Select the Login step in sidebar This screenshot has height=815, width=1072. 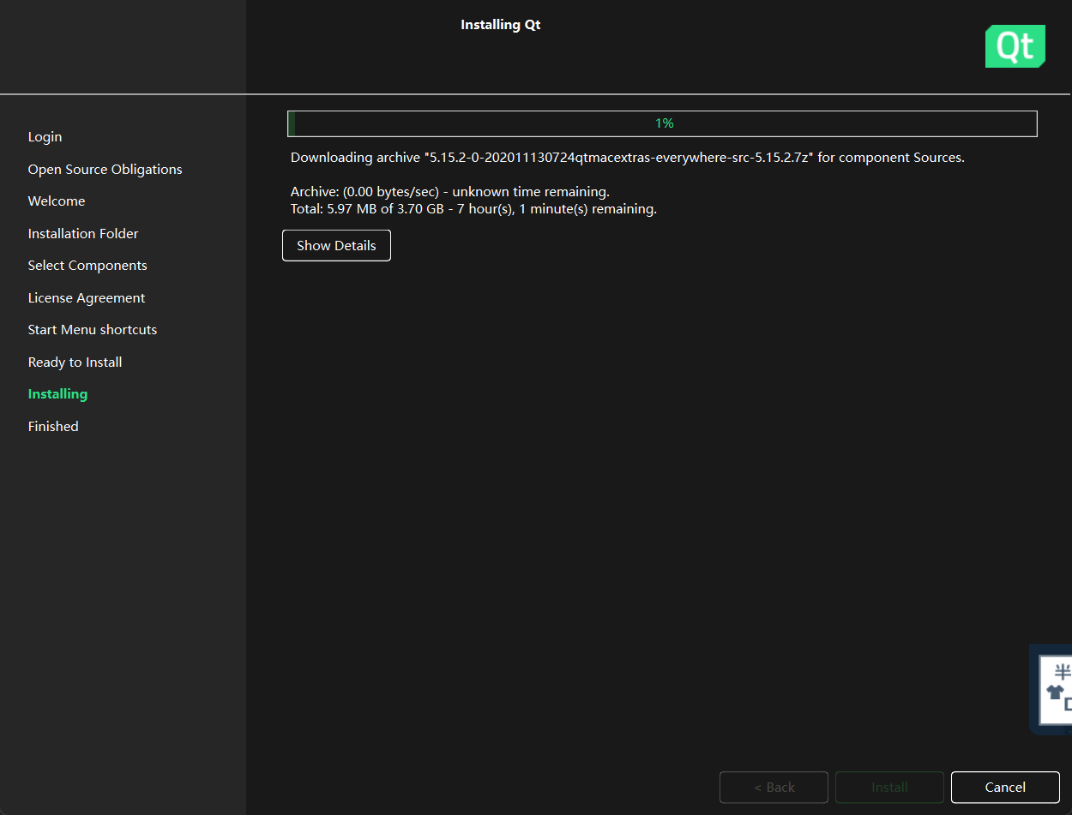[x=45, y=137]
